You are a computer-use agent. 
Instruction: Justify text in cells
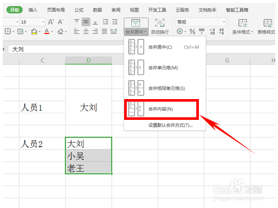104,31
